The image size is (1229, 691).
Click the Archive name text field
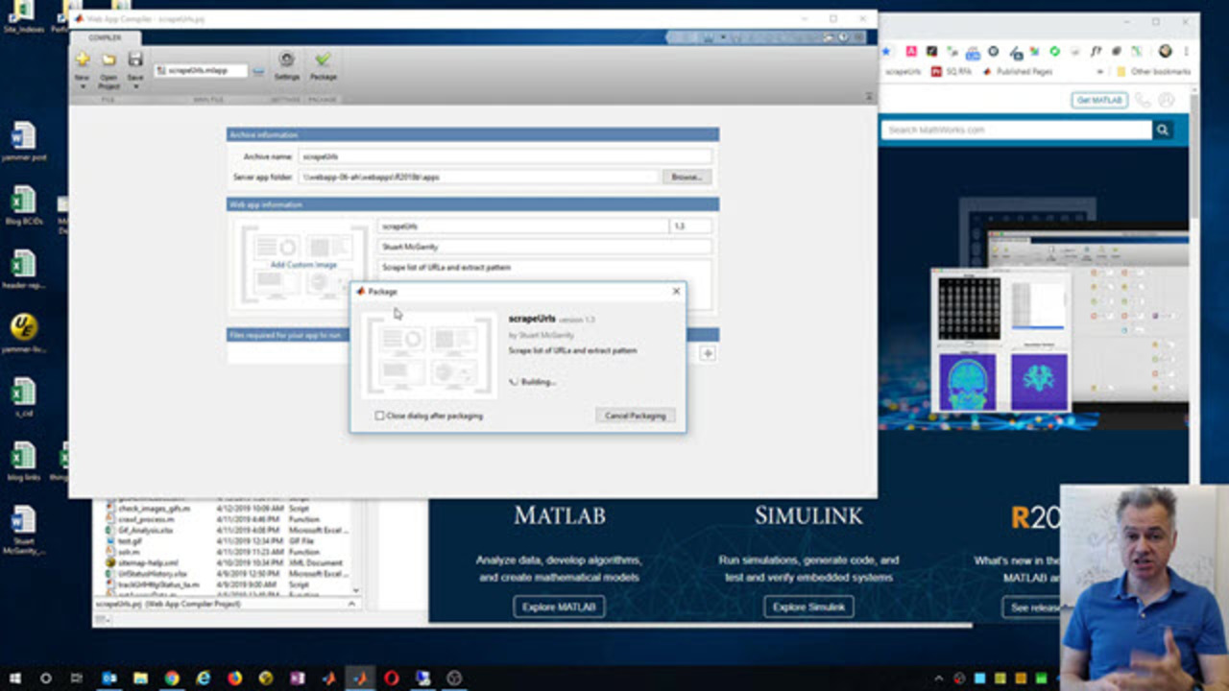tap(505, 156)
